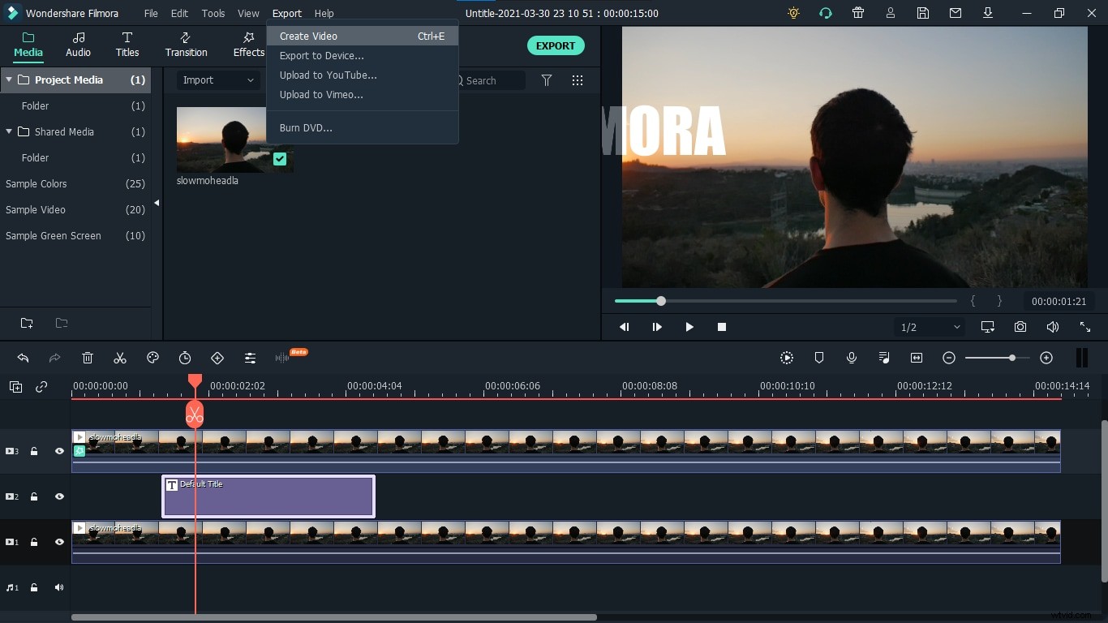
Task: Hide video track 2 with the eye icon
Action: (59, 496)
